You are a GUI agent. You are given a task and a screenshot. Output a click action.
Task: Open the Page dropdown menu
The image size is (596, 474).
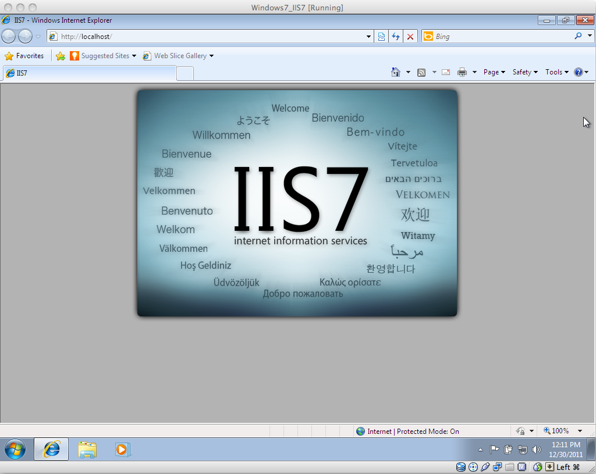pos(492,72)
